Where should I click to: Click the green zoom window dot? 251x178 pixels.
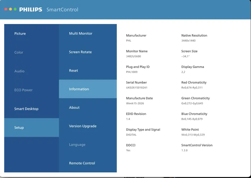pyautogui.click(x=15, y=9)
